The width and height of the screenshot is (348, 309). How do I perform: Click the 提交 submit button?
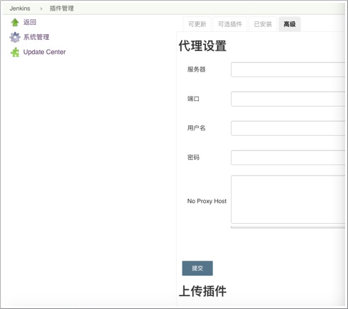[x=197, y=269]
